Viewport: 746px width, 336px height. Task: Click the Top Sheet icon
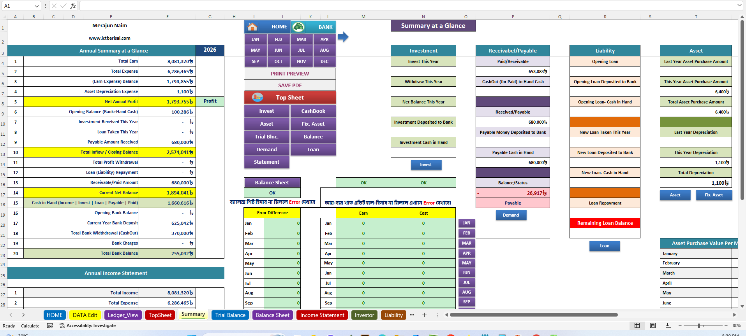tap(257, 97)
